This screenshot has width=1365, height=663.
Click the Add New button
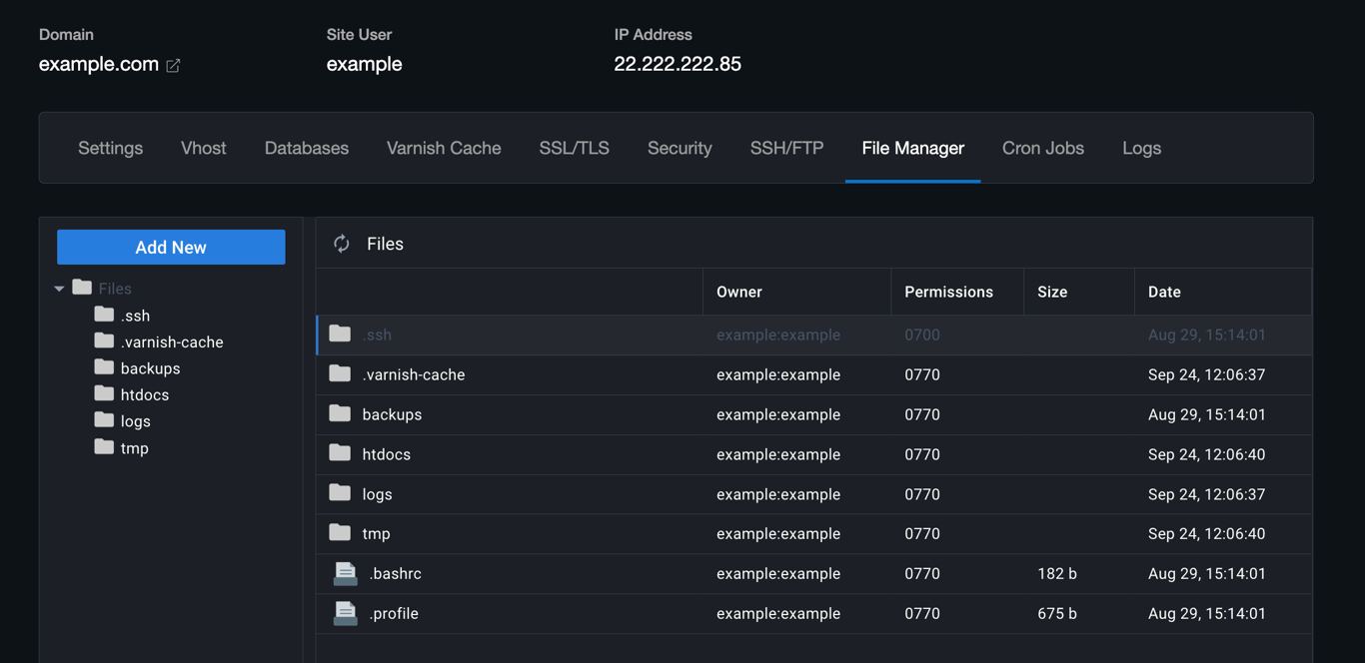171,247
